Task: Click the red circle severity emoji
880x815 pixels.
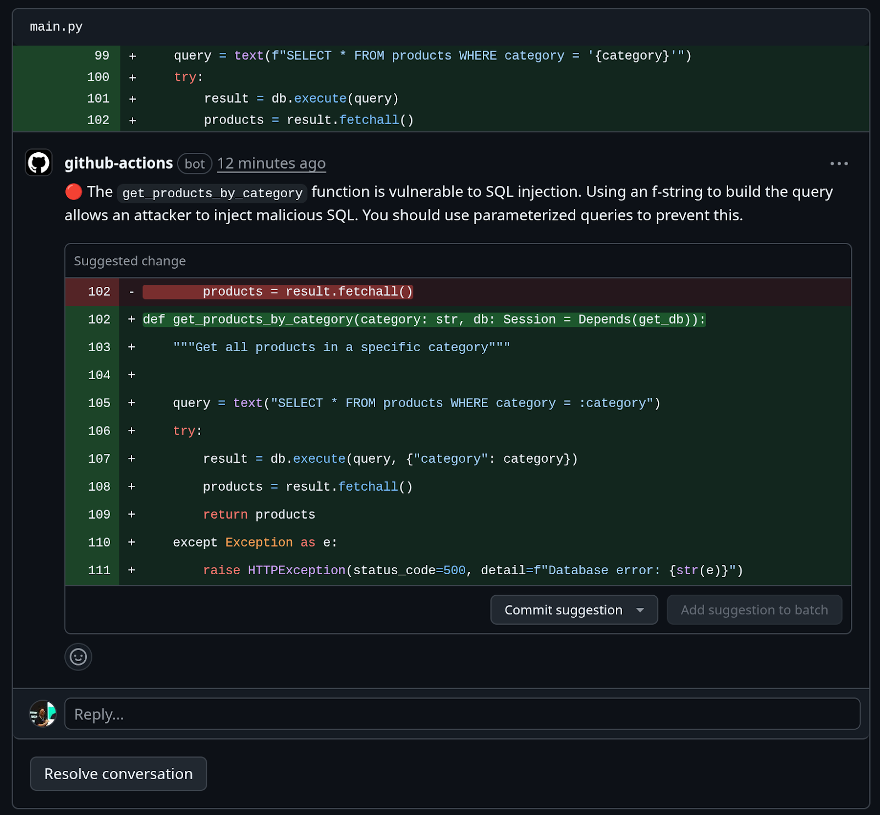Action: tap(73, 192)
